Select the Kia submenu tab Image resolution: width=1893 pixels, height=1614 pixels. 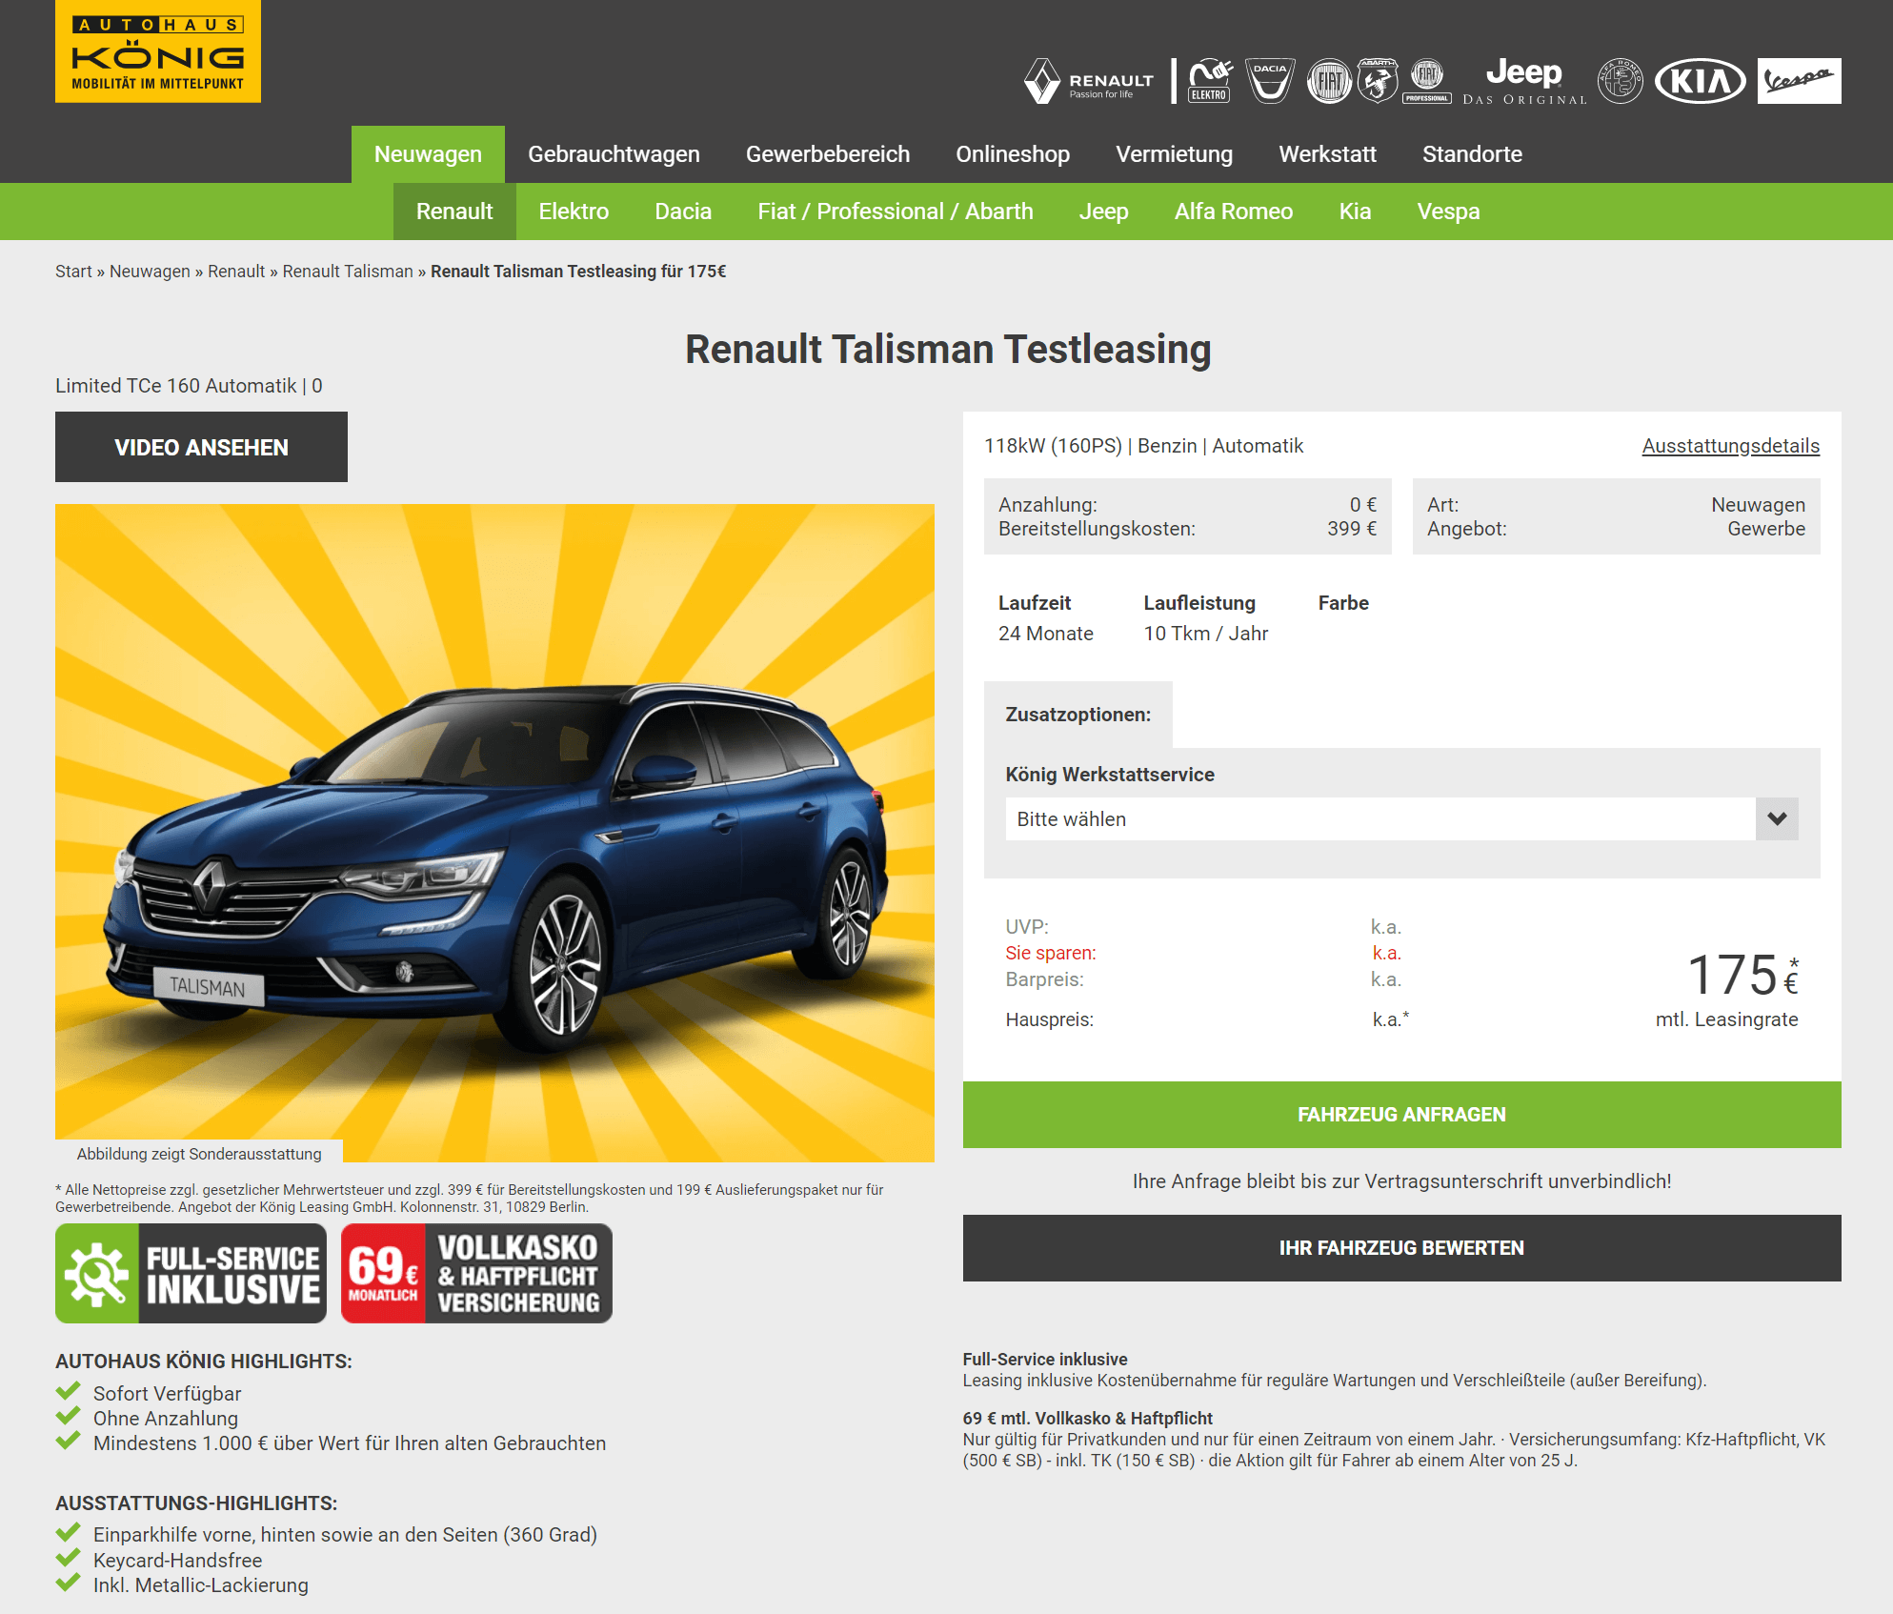[x=1355, y=212]
